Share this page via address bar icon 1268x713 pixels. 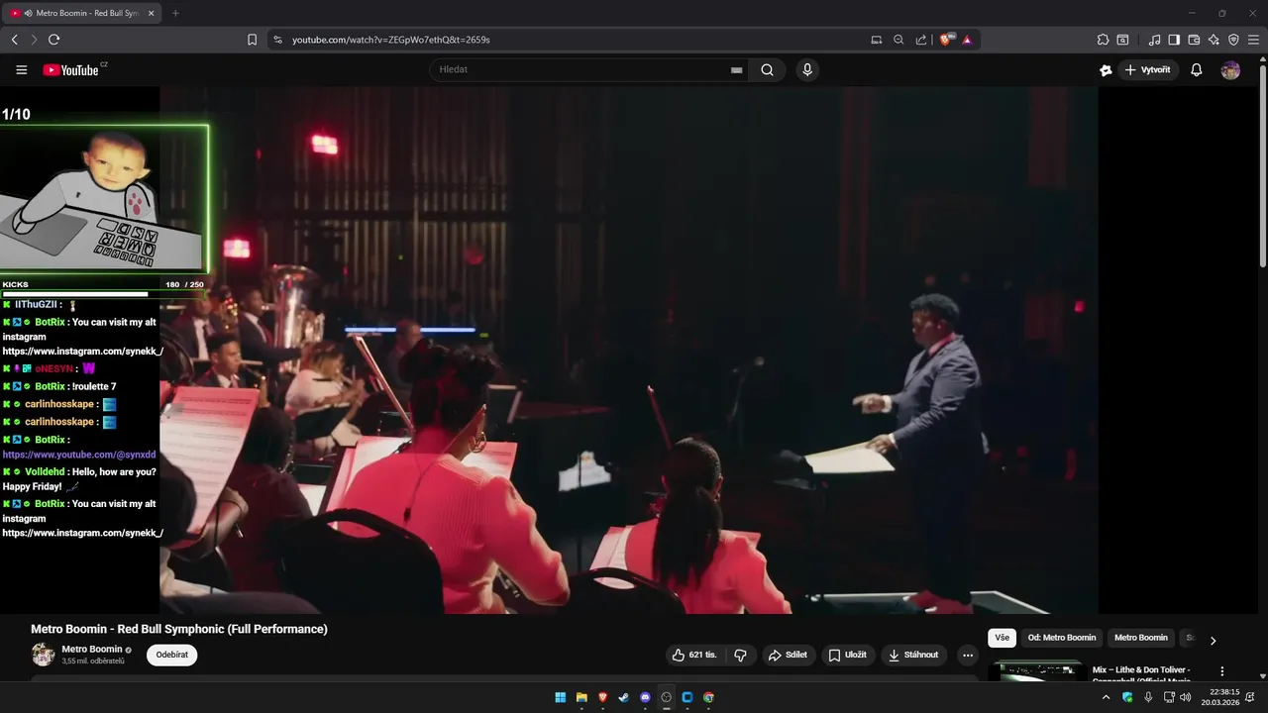click(921, 40)
